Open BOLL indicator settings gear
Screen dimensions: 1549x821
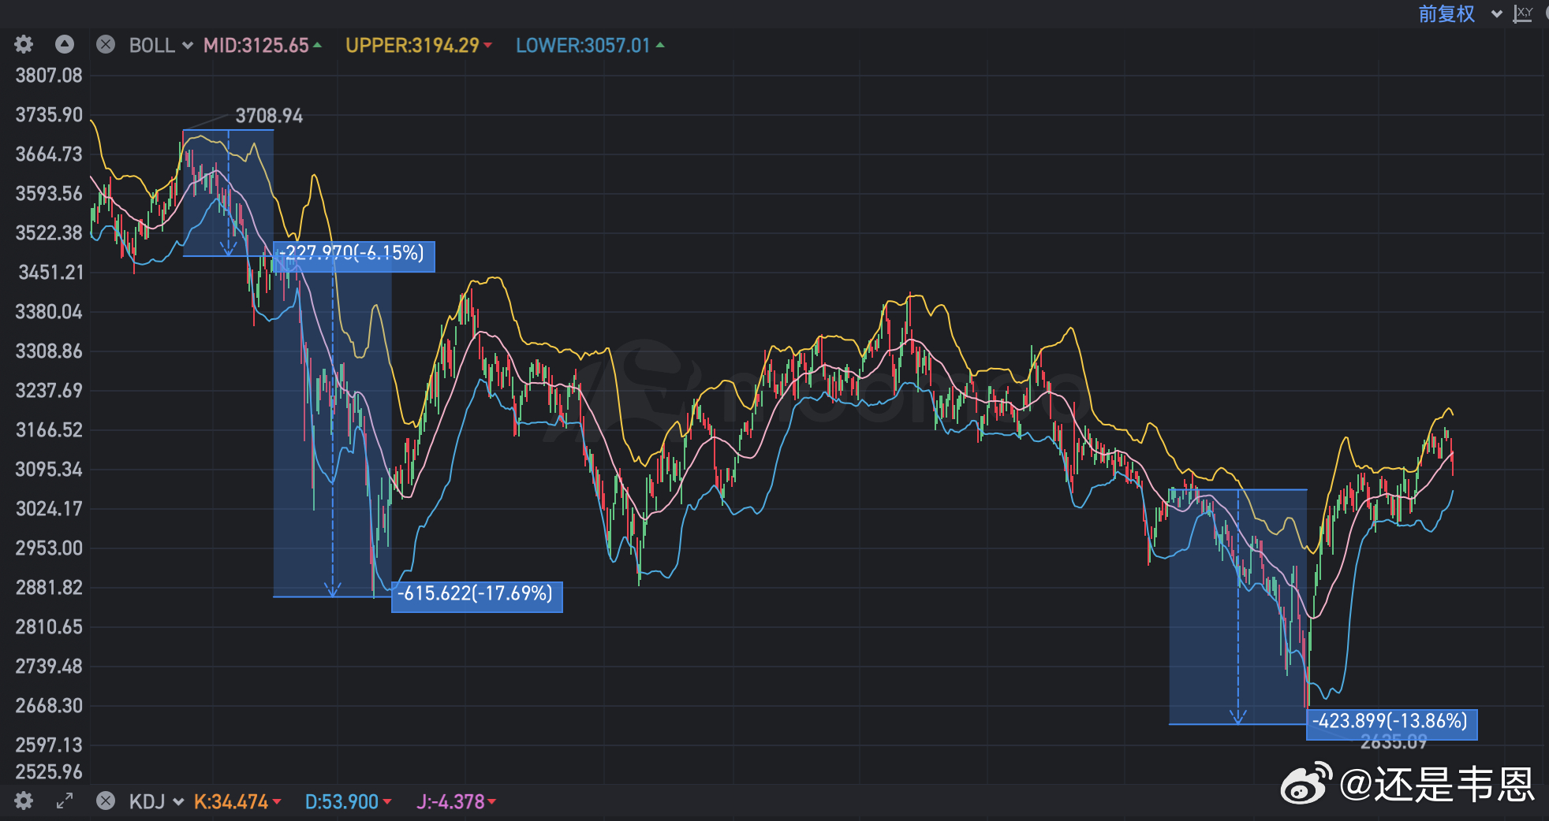click(x=24, y=45)
